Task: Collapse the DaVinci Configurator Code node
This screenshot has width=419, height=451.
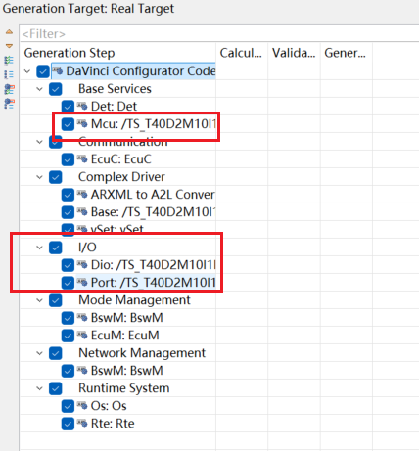Action: (x=27, y=71)
